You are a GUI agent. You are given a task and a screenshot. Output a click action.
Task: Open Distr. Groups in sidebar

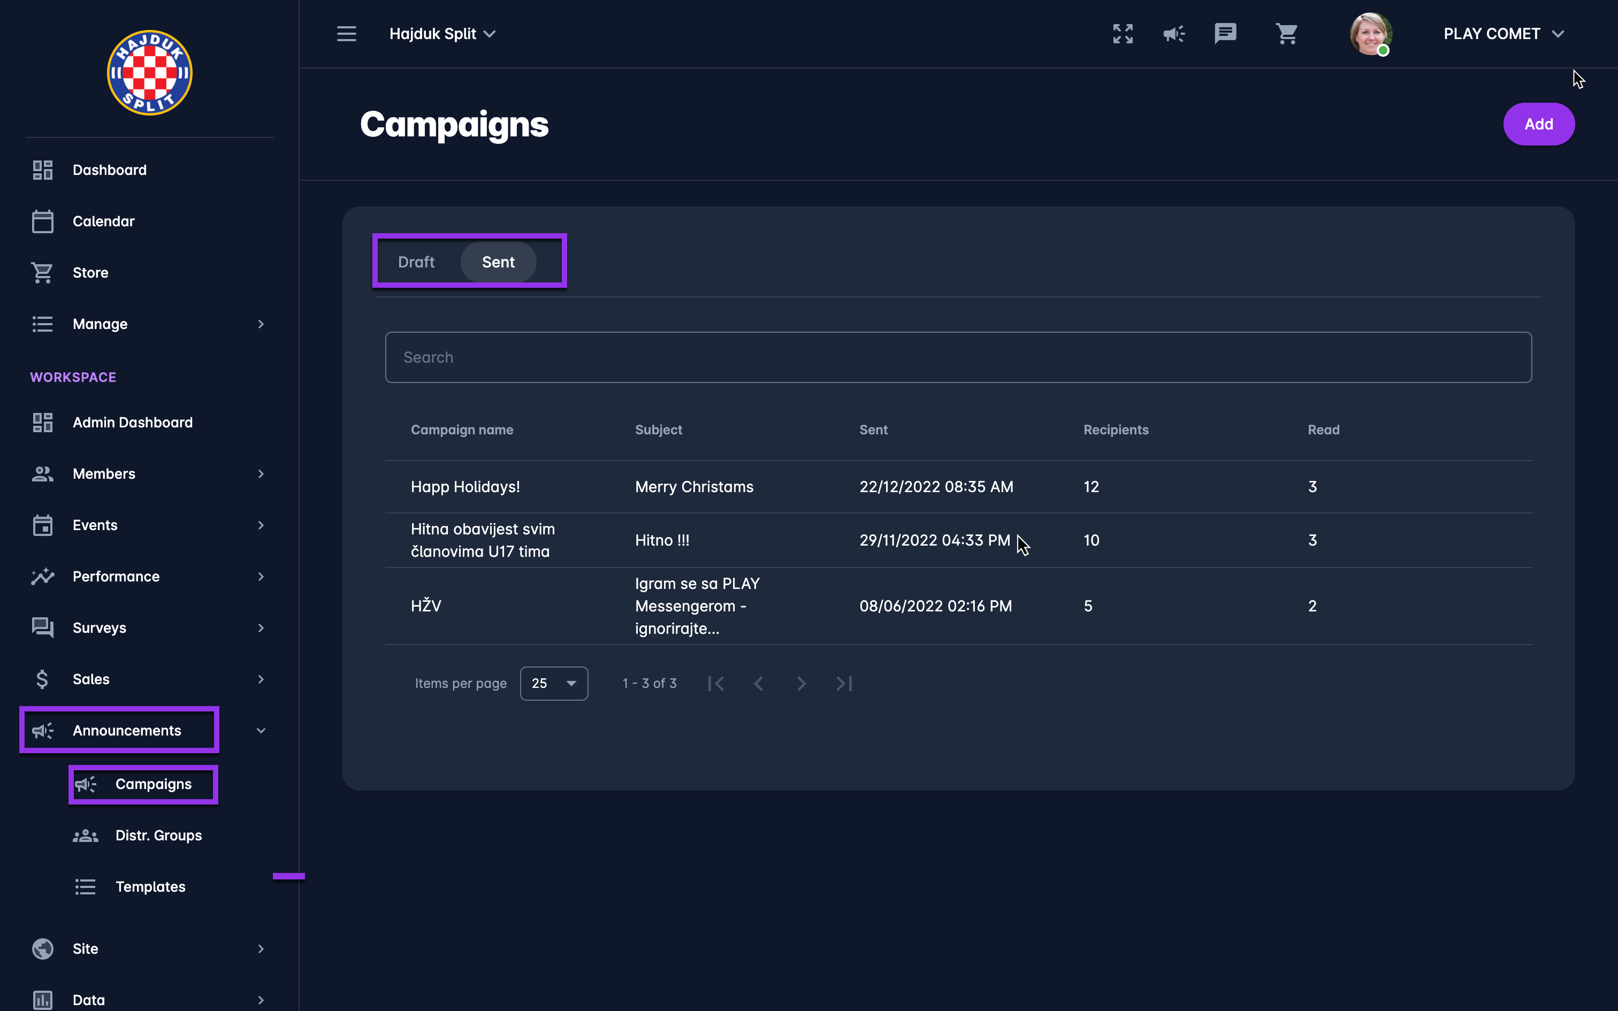coord(158,835)
